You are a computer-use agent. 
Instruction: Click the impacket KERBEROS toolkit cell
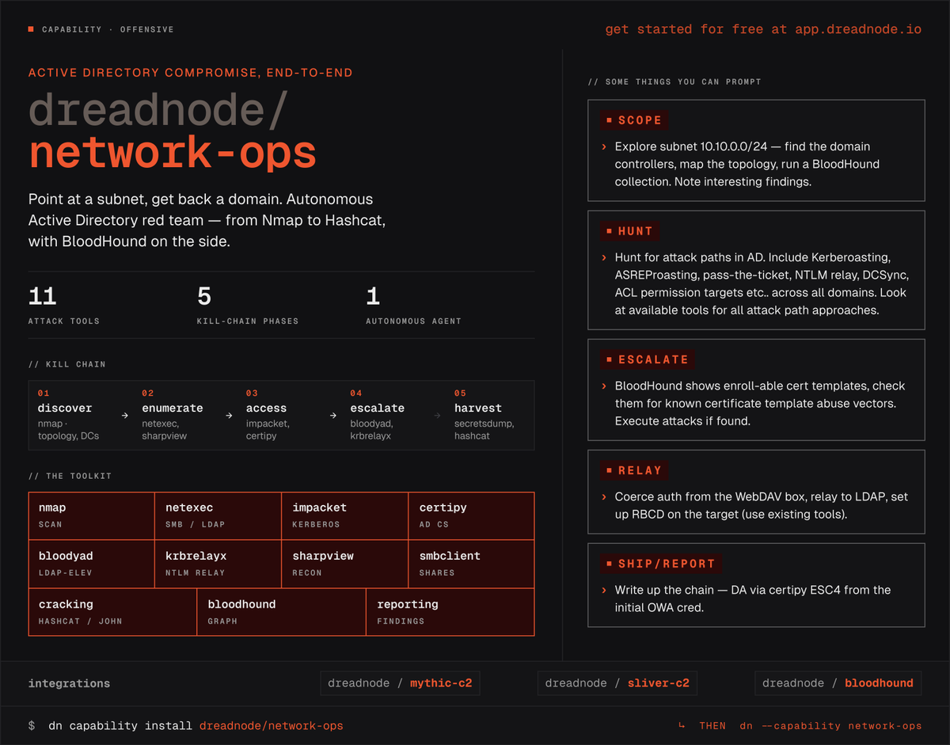click(x=344, y=515)
